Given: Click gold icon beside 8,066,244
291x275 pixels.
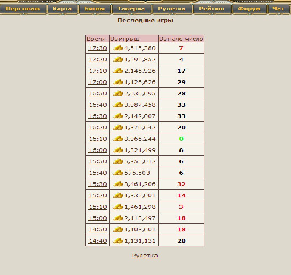Looking at the screenshot, I should 118,139.
